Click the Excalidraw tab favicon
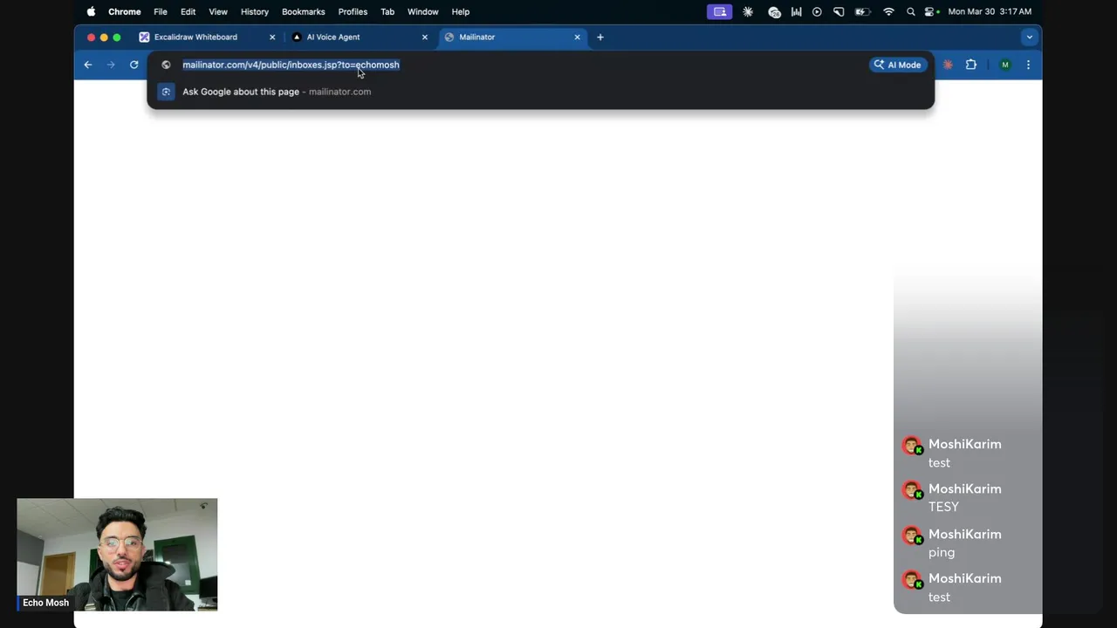The height and width of the screenshot is (628, 1117). (x=144, y=37)
